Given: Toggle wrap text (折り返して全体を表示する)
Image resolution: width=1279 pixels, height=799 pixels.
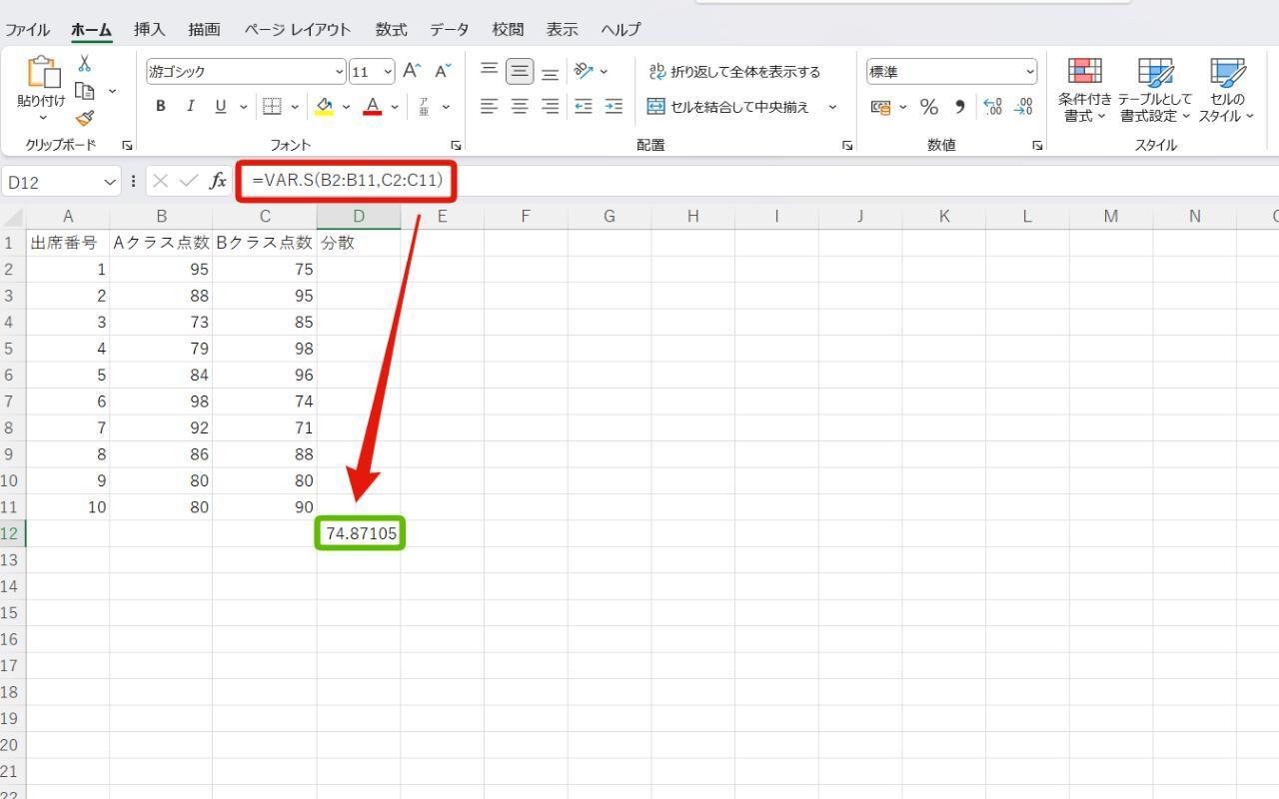Looking at the screenshot, I should coord(734,71).
